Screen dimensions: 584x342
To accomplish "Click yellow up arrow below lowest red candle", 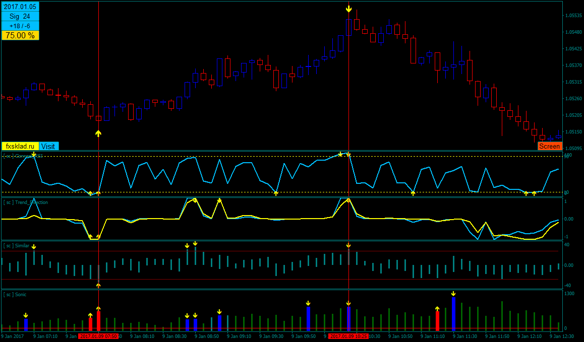I will (98, 133).
